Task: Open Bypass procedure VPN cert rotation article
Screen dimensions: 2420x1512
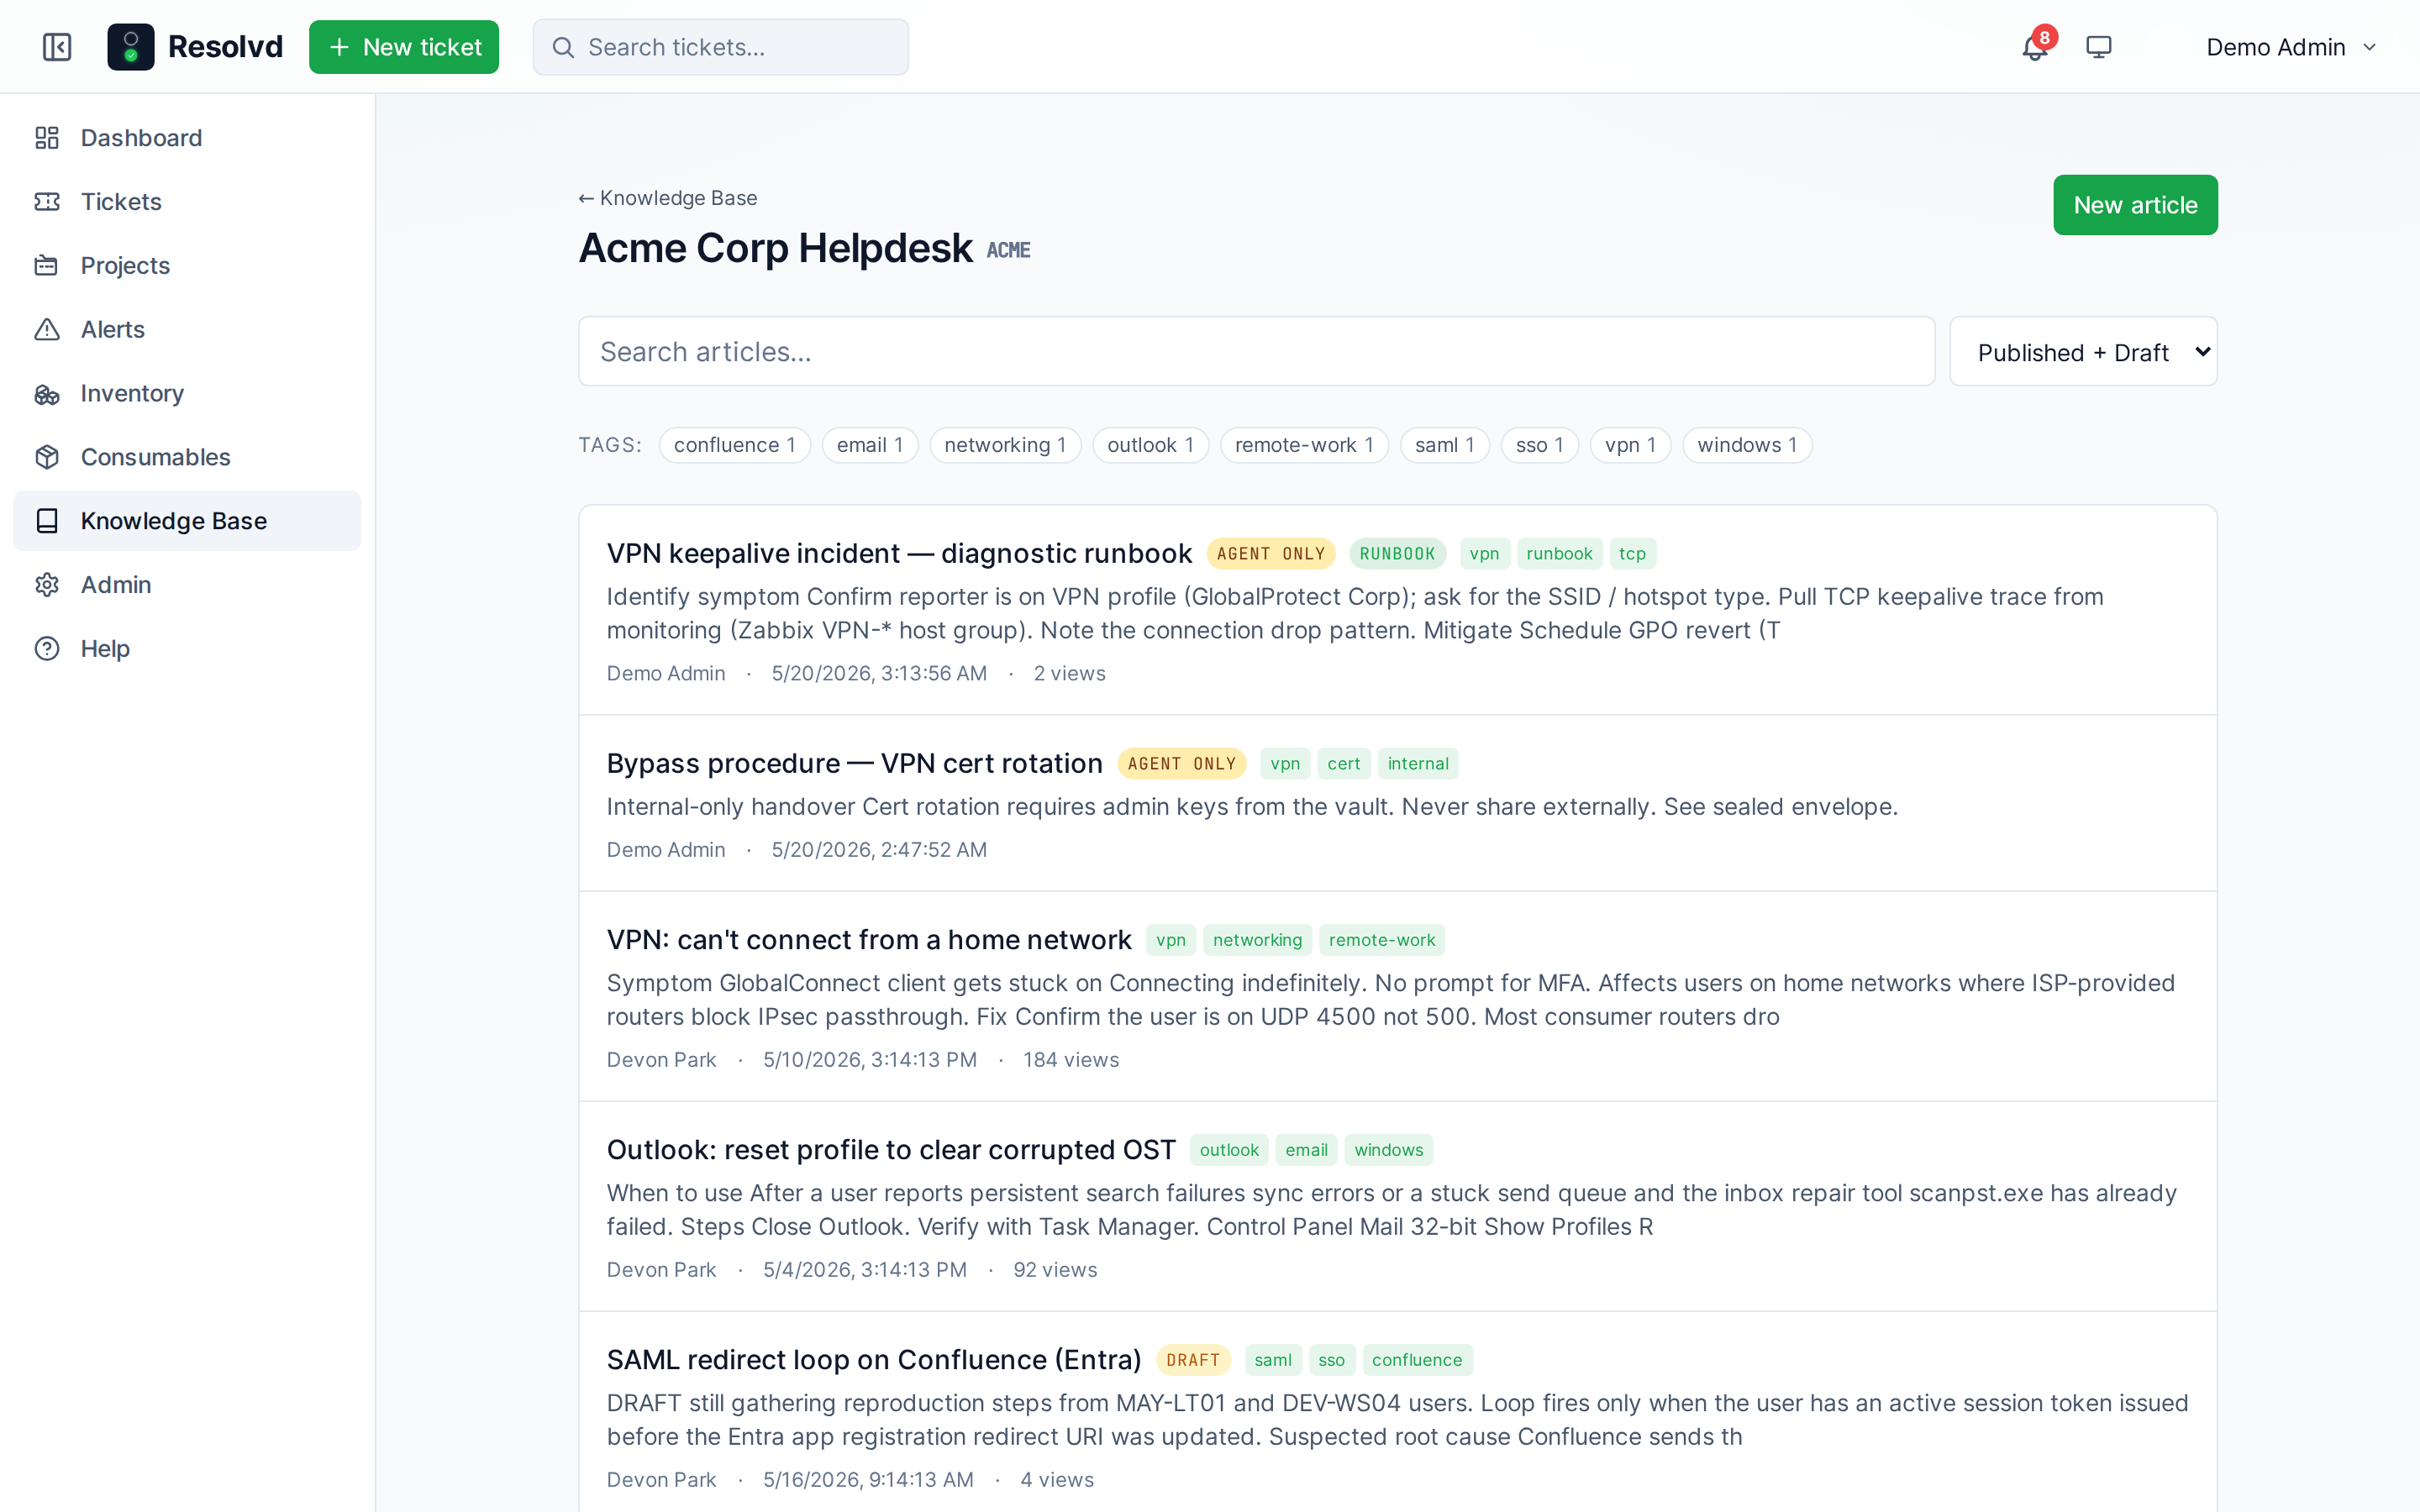Action: pos(854,764)
